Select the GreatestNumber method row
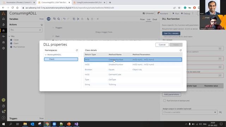226x127 pixels. pos(133,60)
